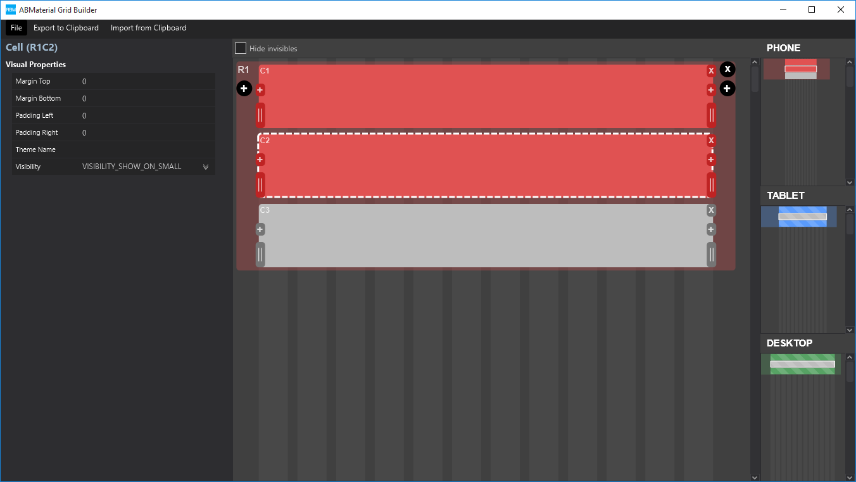
Task: Add cell using C3 left plus icon
Action: click(x=260, y=229)
